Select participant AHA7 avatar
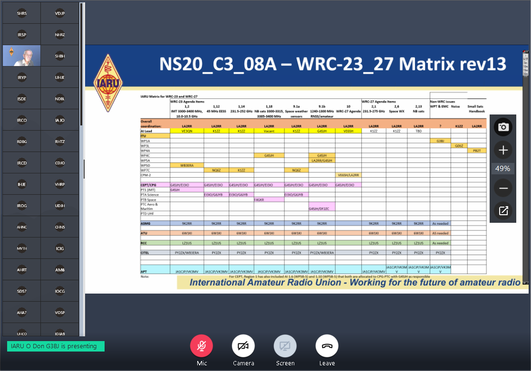 pyautogui.click(x=22, y=313)
